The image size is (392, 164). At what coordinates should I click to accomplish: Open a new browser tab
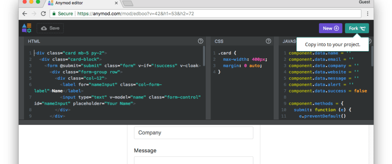pos(128,3)
